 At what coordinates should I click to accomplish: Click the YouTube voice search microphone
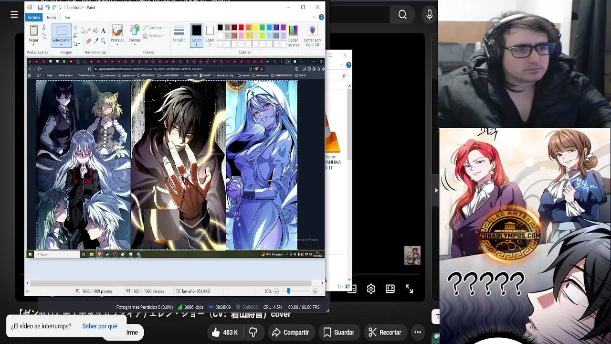click(429, 15)
